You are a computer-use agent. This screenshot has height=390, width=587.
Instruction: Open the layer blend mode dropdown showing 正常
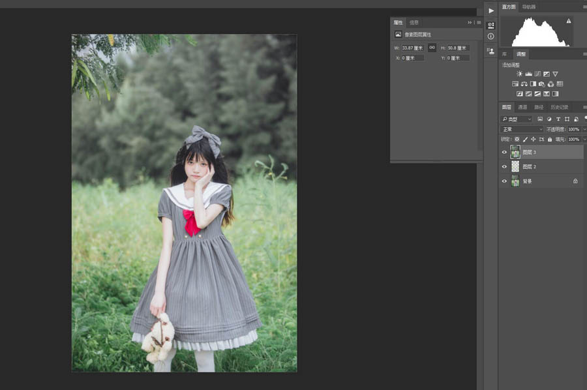[522, 129]
